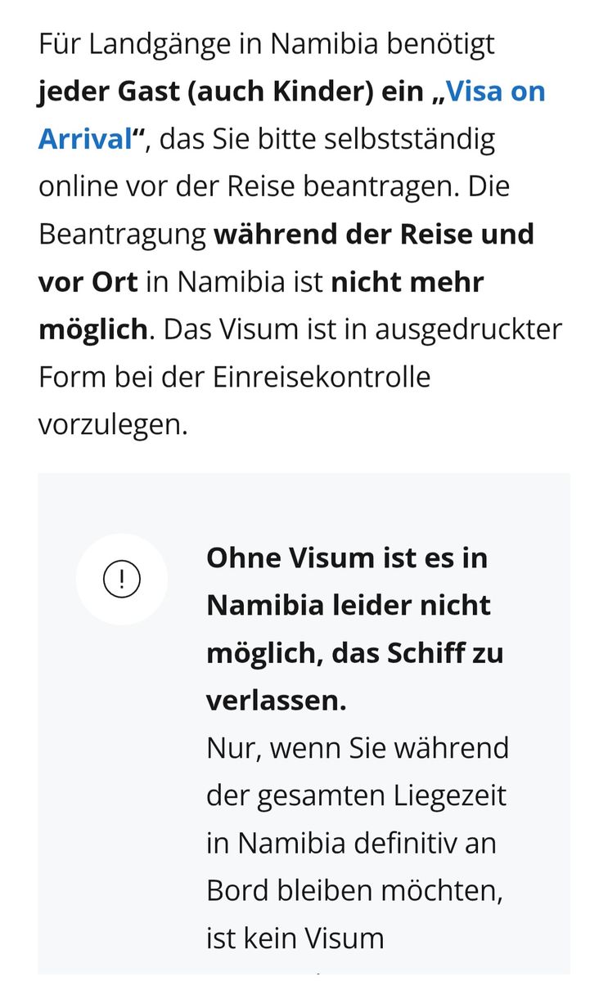Click the bold words "nicht mehr"
Screen dimensions: 608x981
[408, 281]
